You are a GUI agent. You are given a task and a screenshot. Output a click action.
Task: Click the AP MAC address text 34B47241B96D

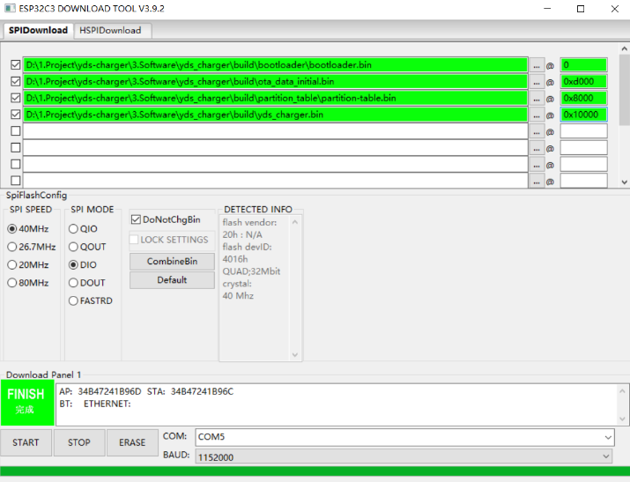109,391
